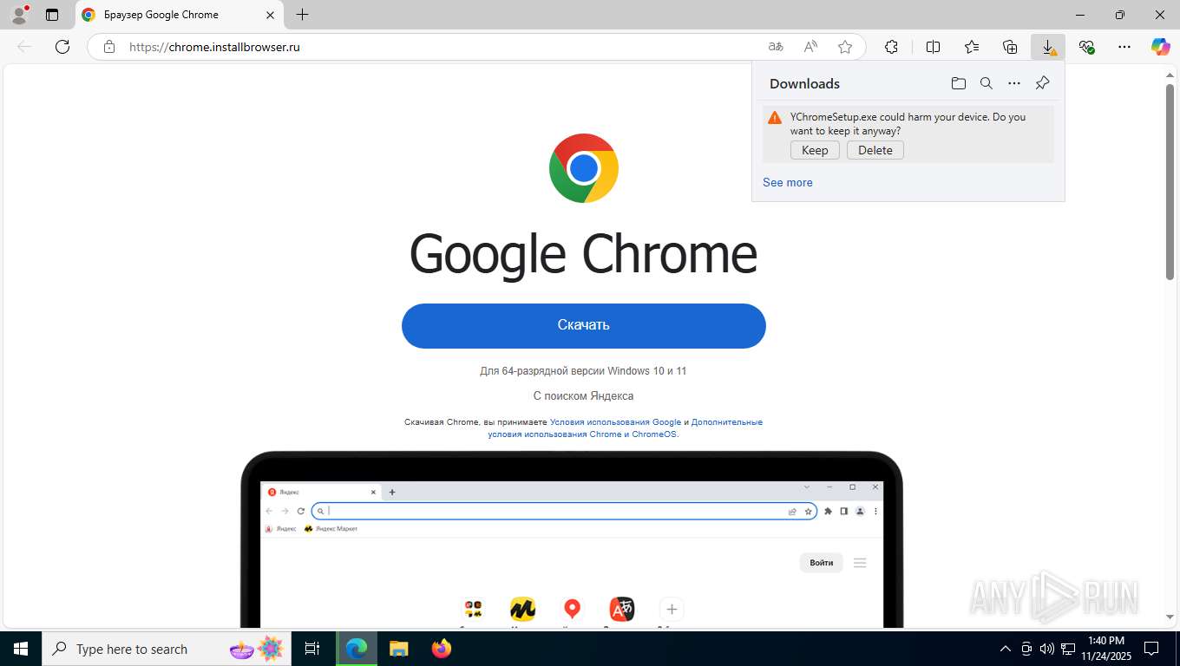Open downloads folder icon
Screen dimensions: 1180x666
click(x=959, y=83)
